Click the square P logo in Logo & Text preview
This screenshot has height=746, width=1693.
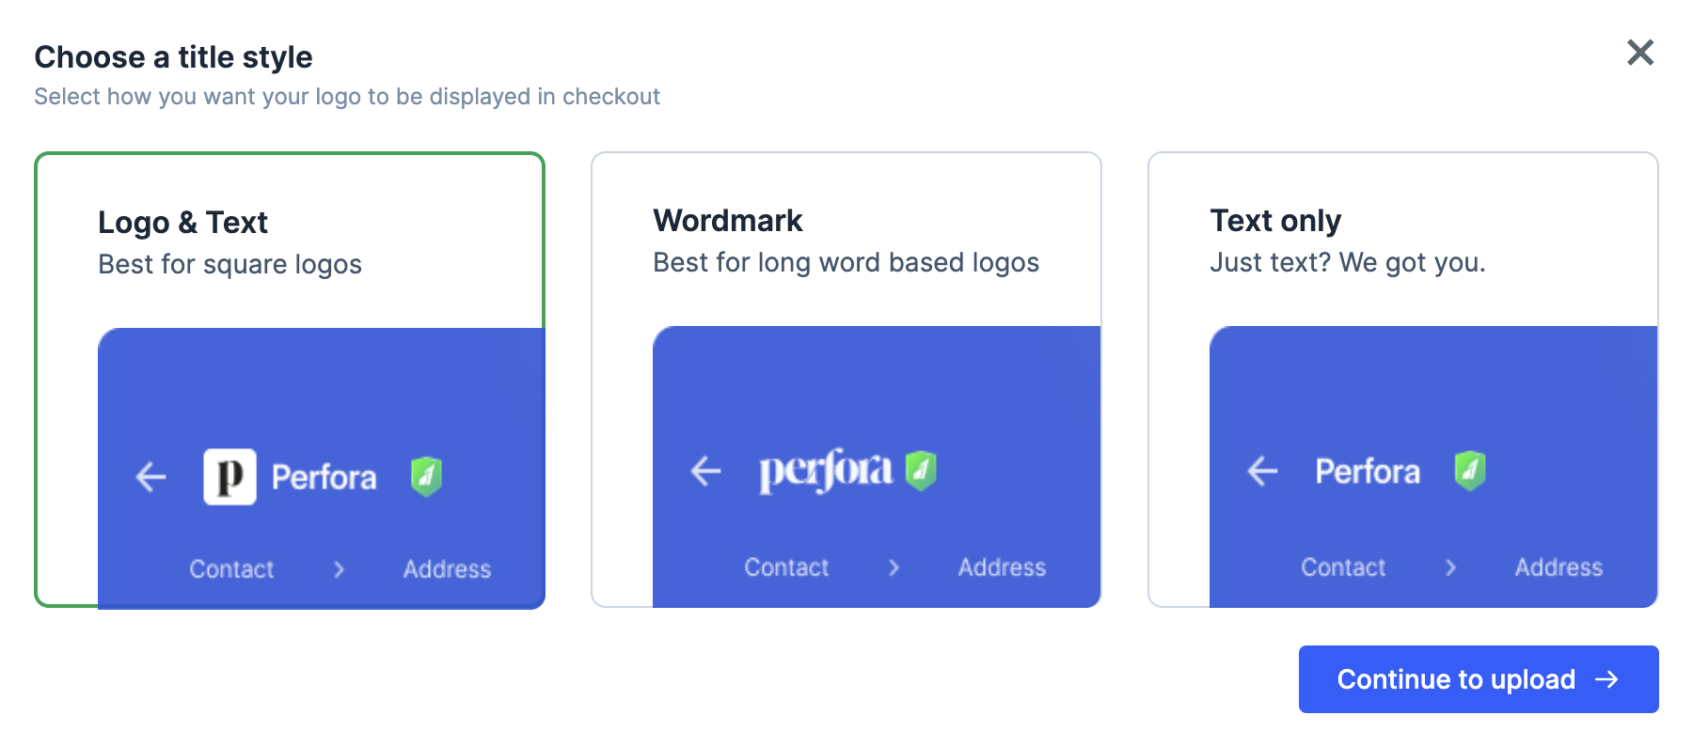click(x=229, y=477)
